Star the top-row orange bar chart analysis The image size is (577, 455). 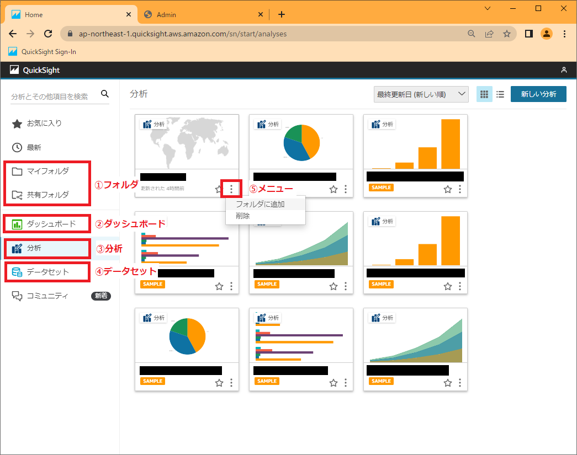(x=447, y=189)
